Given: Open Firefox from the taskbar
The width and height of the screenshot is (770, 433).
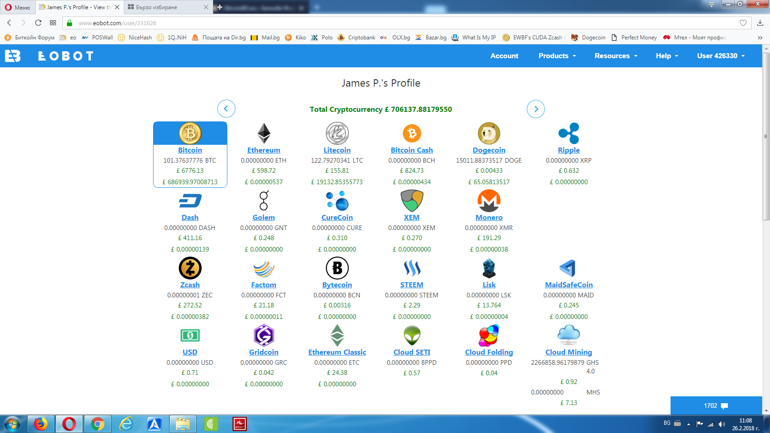Looking at the screenshot, I should coord(40,424).
